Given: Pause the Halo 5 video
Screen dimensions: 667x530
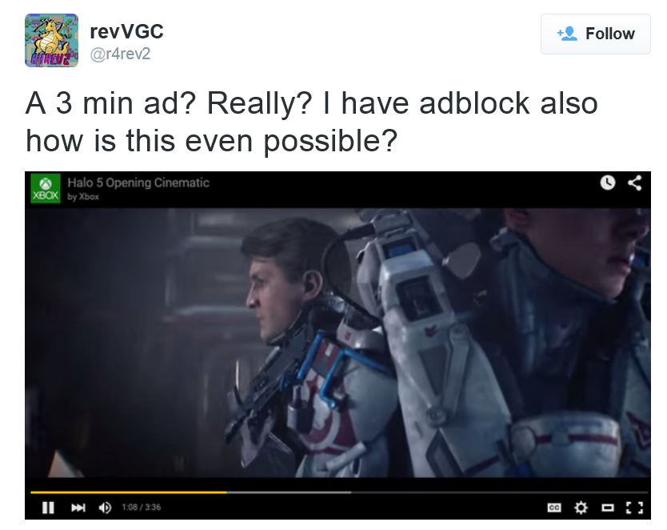Looking at the screenshot, I should click(48, 507).
